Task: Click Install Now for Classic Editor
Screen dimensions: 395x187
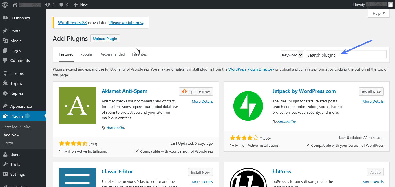Action: 200,172
